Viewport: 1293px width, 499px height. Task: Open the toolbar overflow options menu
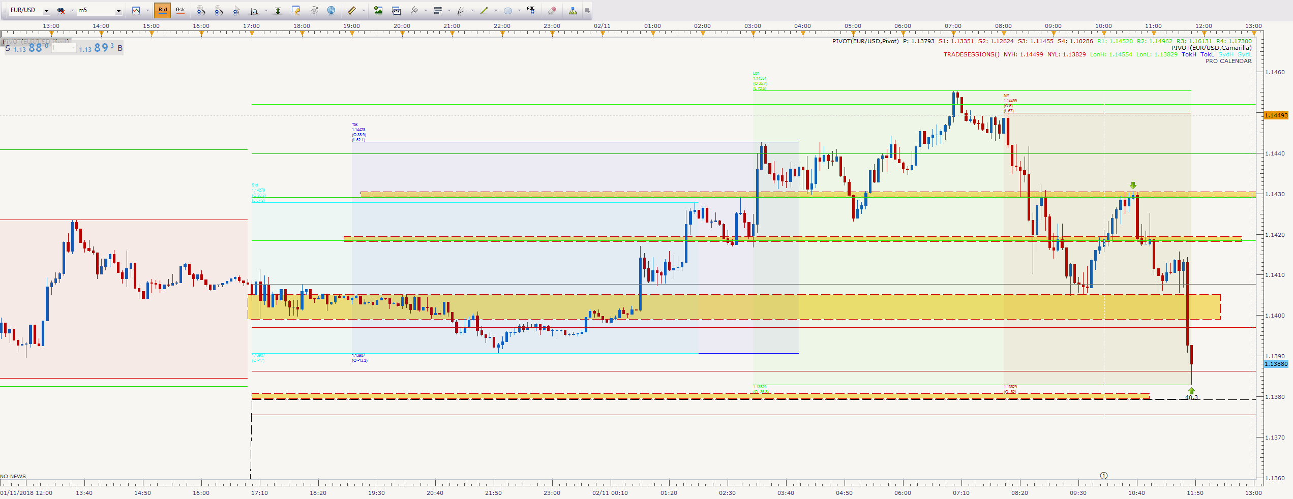tap(587, 10)
